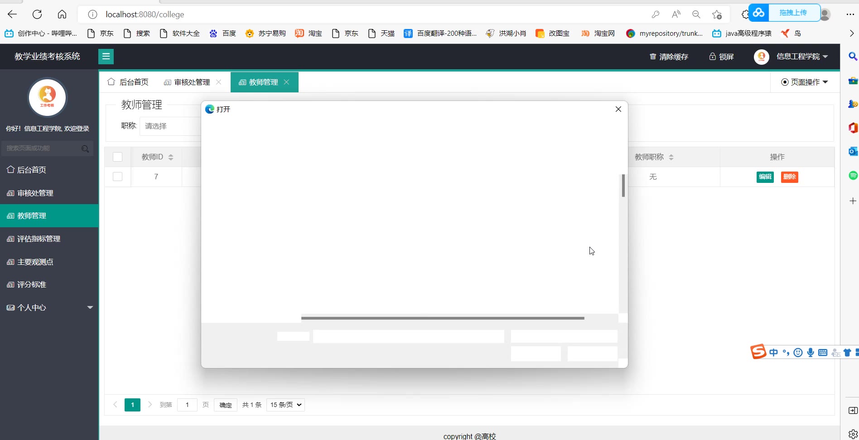
Task: Click the zoom out magnifier icon
Action: coord(696,14)
